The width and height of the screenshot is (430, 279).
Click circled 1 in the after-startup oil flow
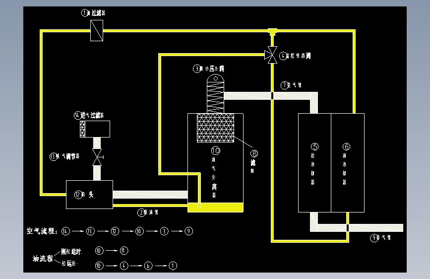click(x=173, y=266)
